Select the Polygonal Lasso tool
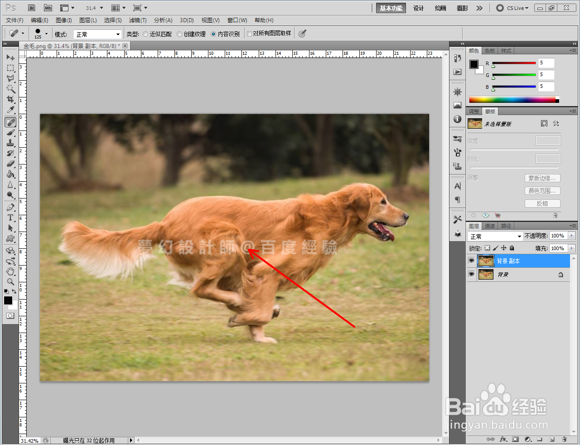This screenshot has height=445, width=580. [10, 78]
